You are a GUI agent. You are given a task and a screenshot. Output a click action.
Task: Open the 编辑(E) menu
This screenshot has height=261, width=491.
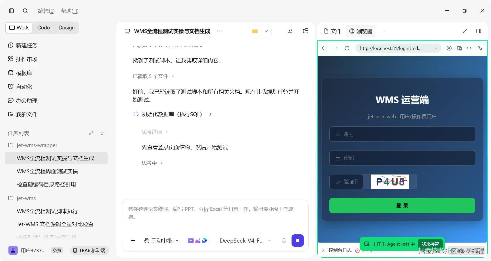pos(46,11)
